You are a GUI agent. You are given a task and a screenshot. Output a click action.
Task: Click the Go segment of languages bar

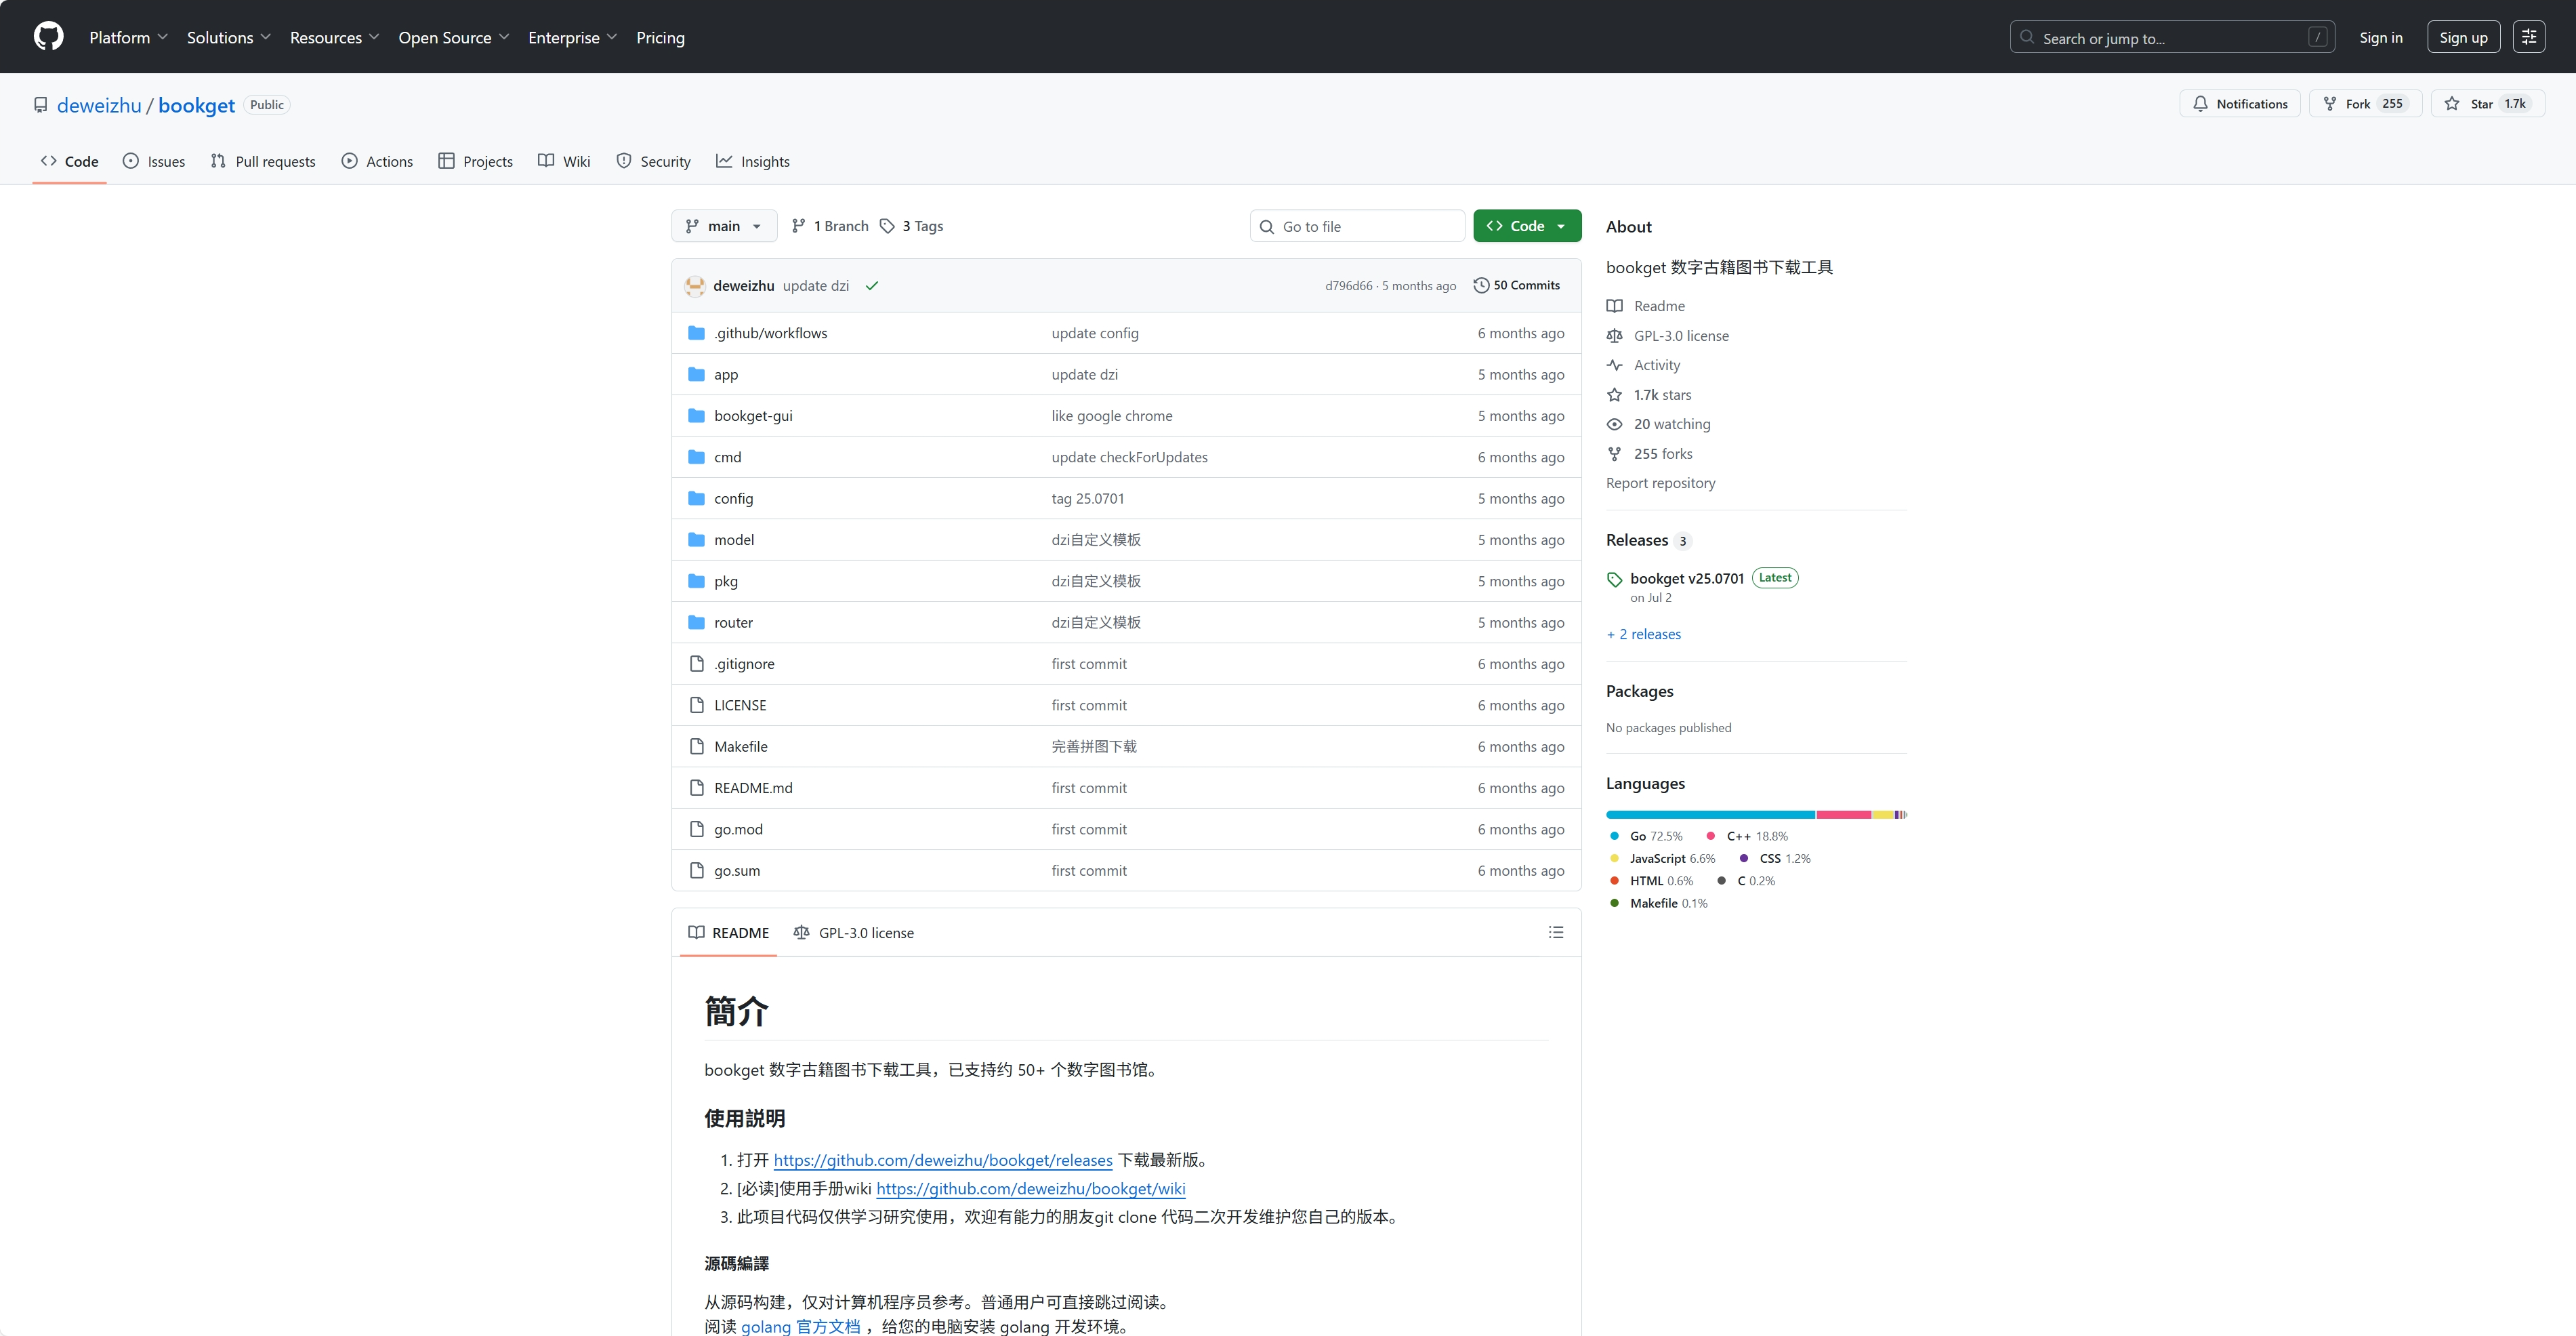coord(1710,815)
